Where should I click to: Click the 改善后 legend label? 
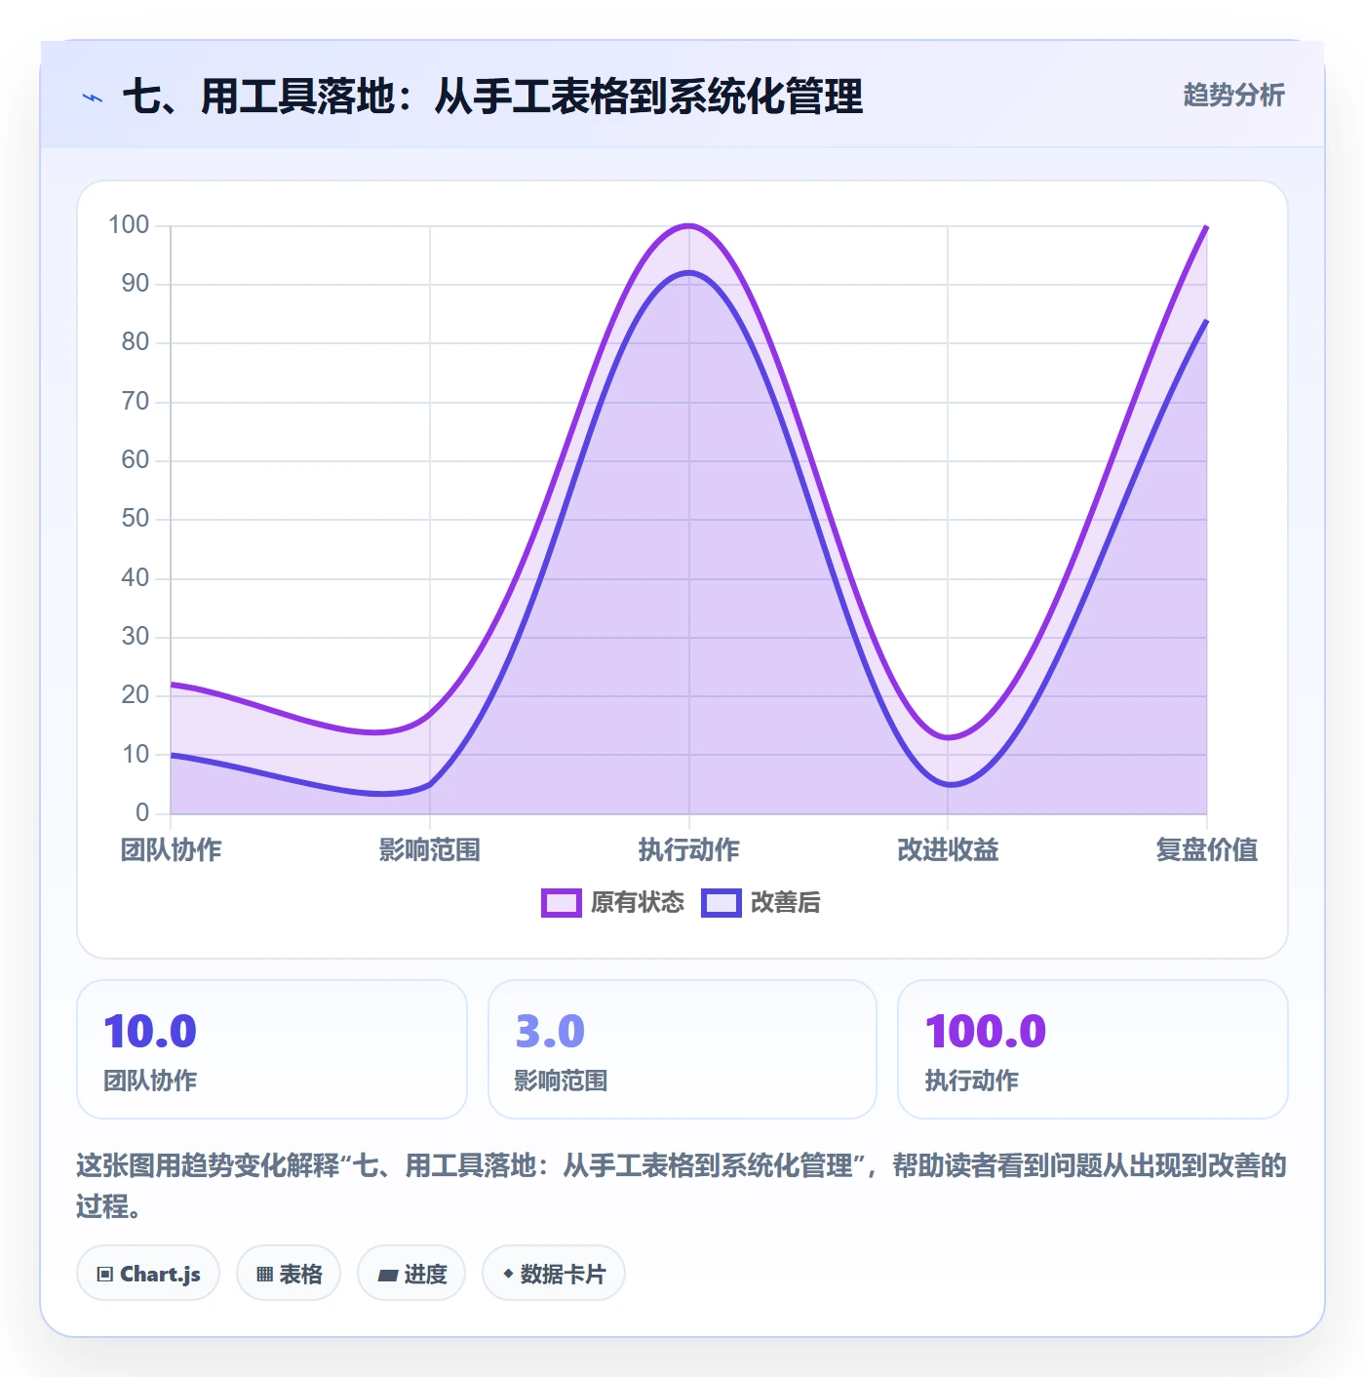click(x=786, y=903)
